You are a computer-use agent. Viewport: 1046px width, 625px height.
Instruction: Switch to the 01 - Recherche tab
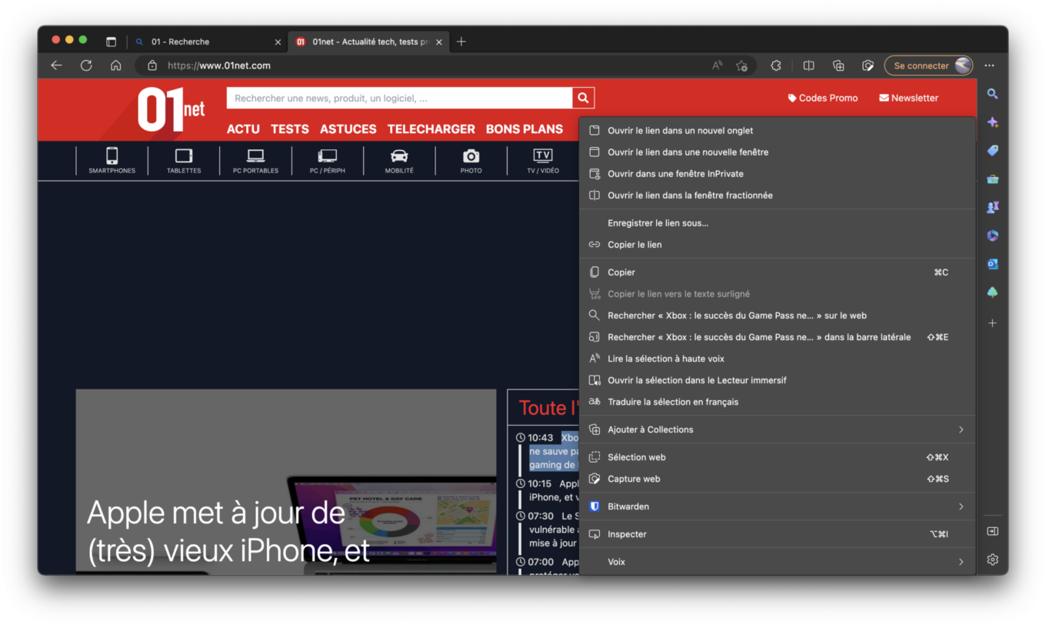(x=206, y=42)
